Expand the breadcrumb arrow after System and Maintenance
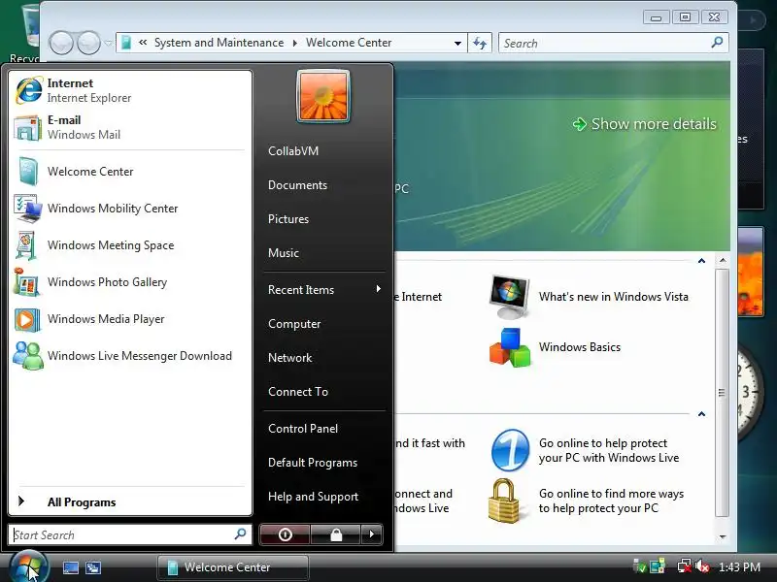Viewport: 777px width, 582px height. point(295,43)
